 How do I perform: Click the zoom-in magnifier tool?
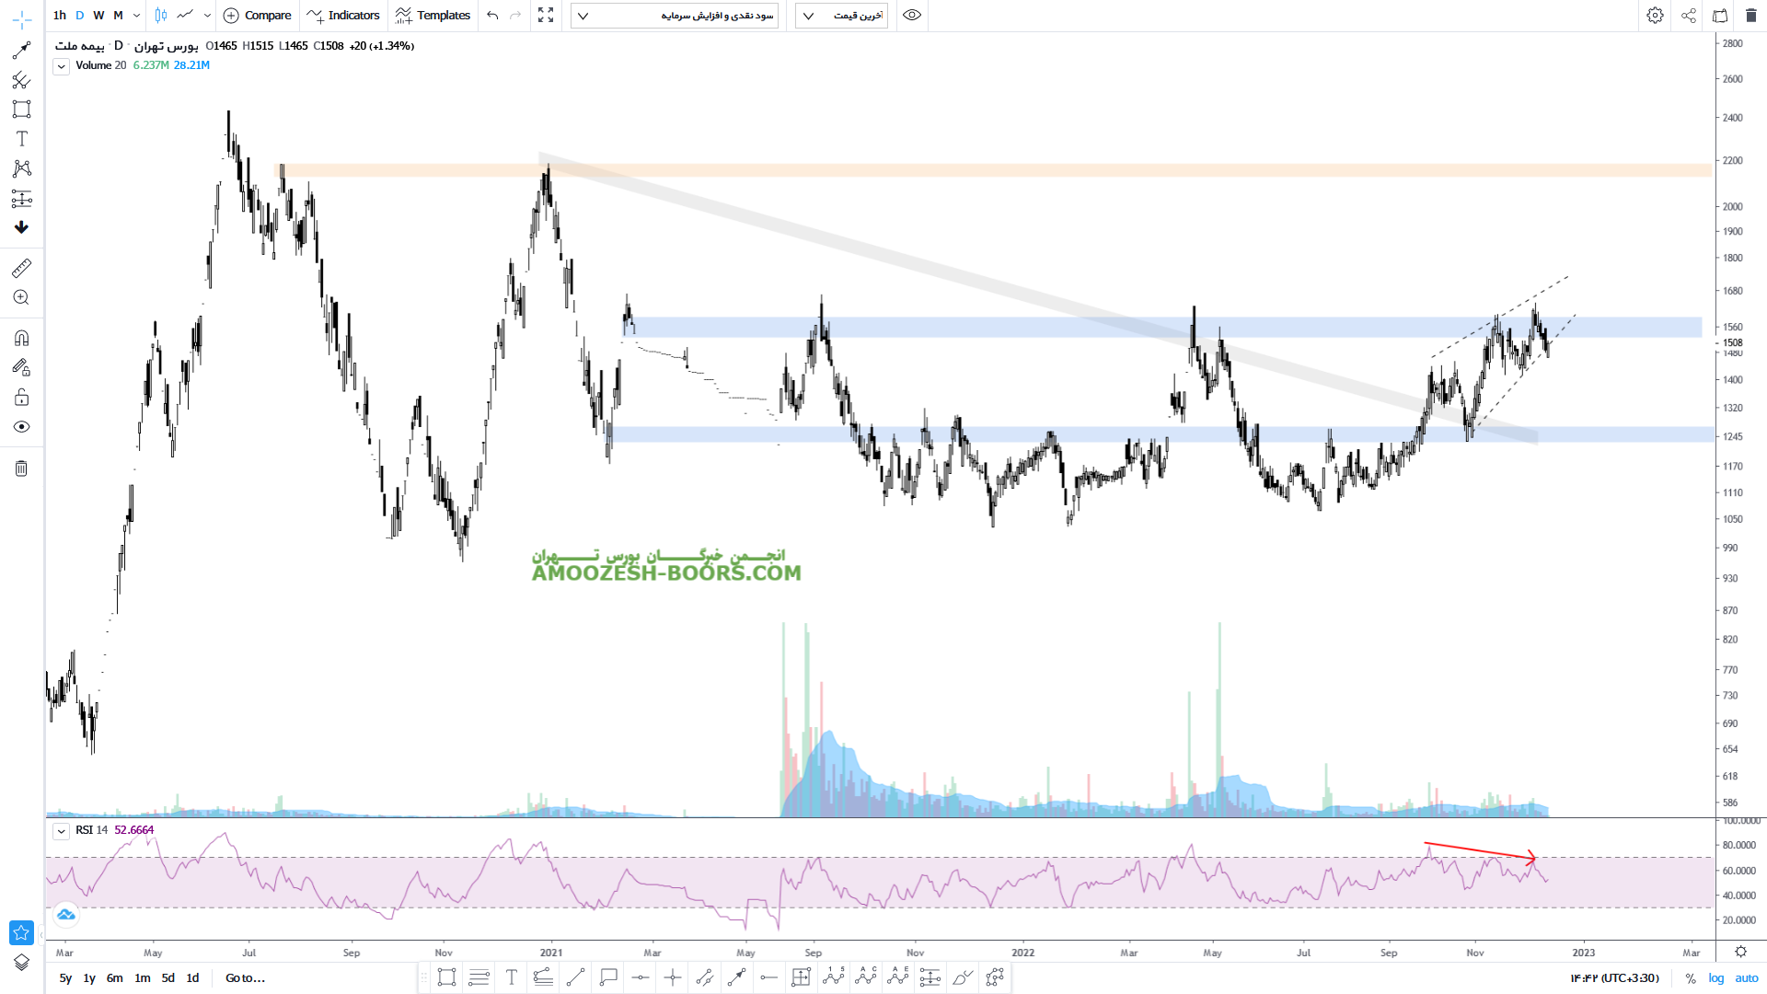pos(22,297)
